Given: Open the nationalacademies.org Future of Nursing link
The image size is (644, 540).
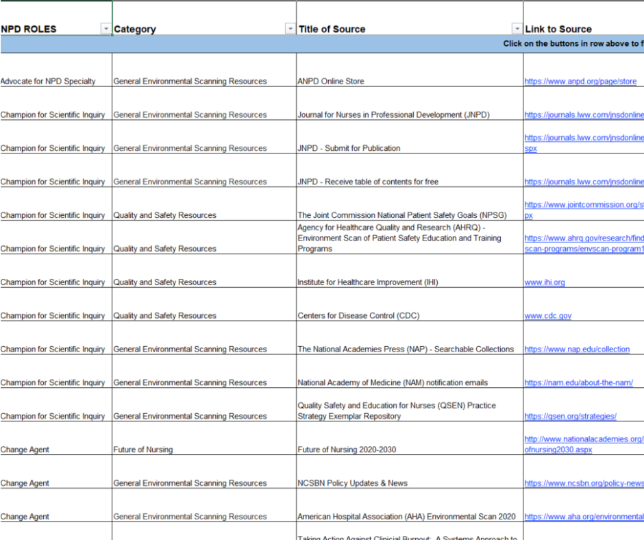Looking at the screenshot, I should [x=584, y=444].
